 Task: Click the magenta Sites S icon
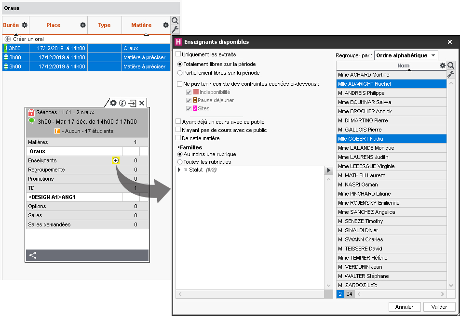195,108
